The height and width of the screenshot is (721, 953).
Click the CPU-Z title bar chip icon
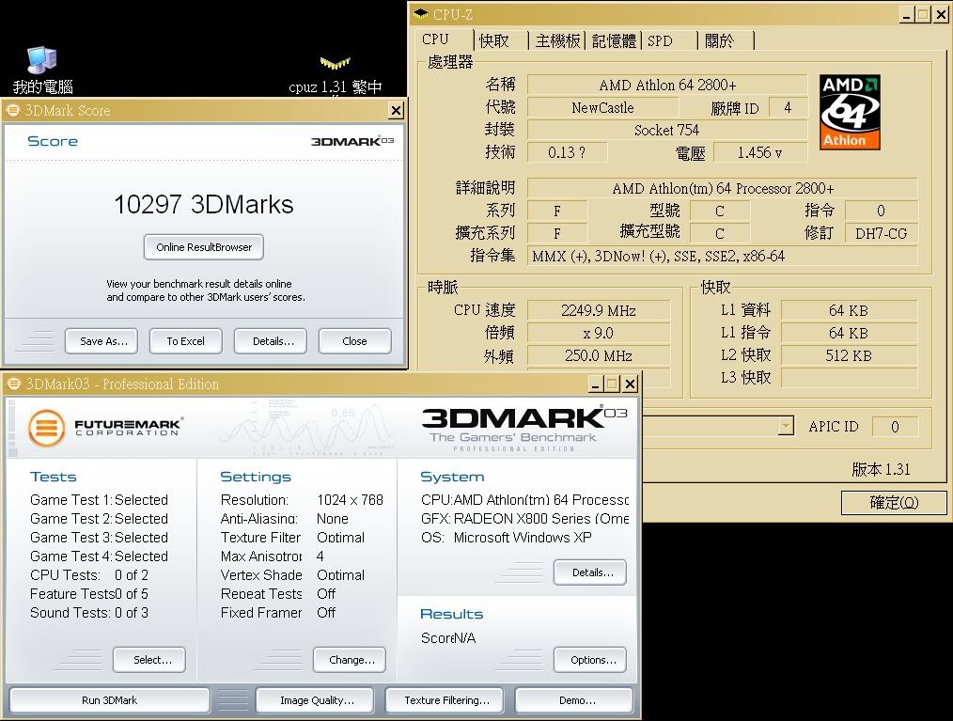pyautogui.click(x=420, y=14)
